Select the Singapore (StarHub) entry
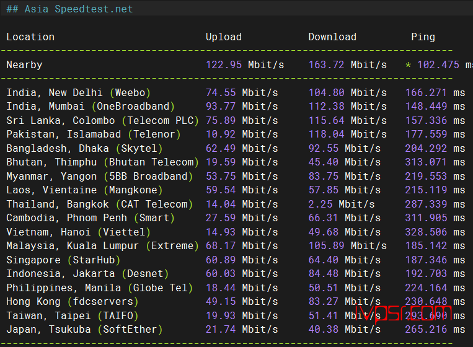 pos(63,260)
